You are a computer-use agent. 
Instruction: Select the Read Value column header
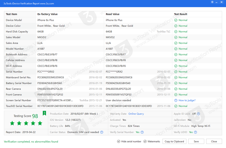[x=112, y=14]
